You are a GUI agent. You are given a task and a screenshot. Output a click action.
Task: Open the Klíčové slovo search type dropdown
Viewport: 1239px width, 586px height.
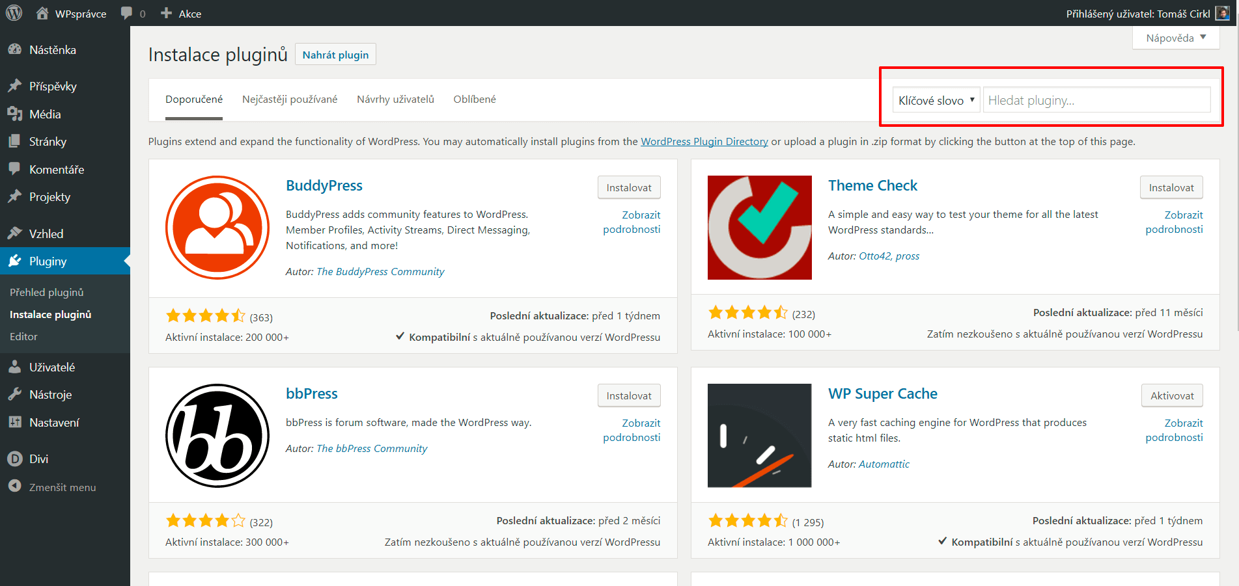pyautogui.click(x=936, y=100)
